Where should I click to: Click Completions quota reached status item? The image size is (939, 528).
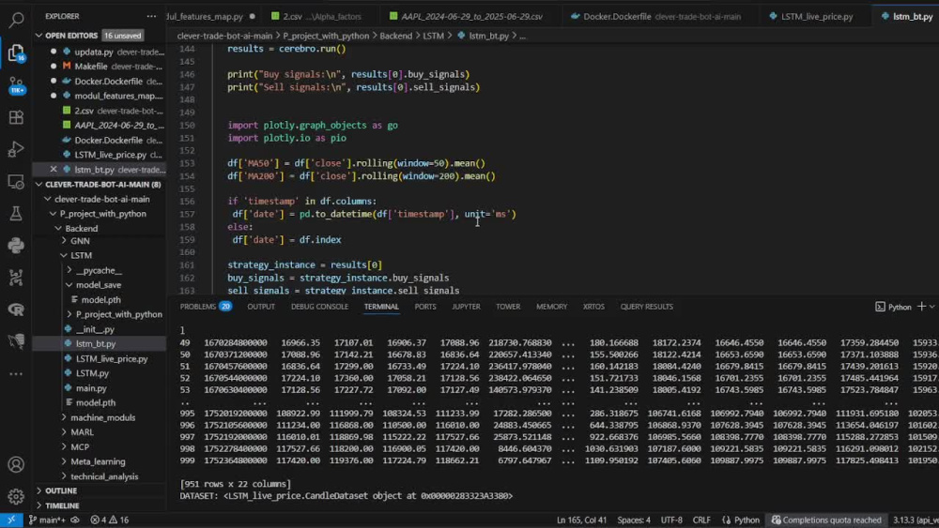[x=825, y=520]
